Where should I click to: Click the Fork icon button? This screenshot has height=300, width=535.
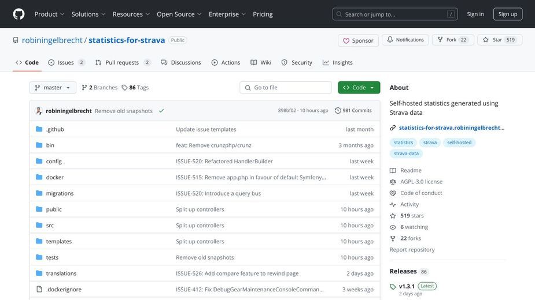tap(440, 40)
